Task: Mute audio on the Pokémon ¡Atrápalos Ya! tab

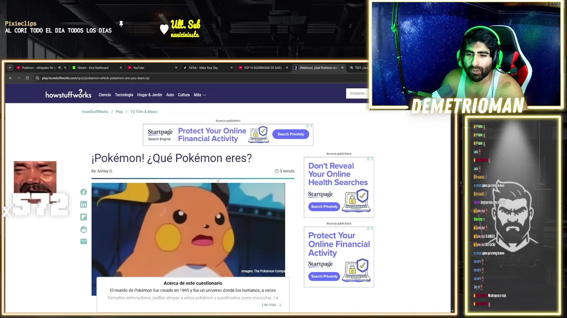Action: (x=59, y=68)
